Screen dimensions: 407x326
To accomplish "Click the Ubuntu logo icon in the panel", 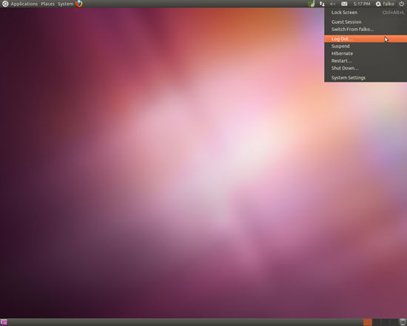I will tap(5, 4).
